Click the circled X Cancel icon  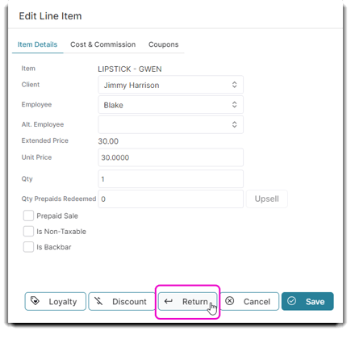(229, 301)
